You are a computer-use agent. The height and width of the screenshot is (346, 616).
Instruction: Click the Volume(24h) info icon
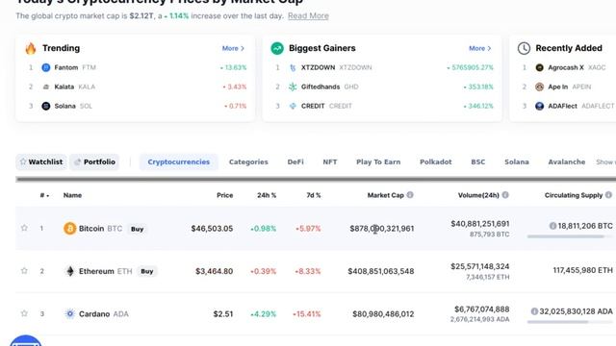pos(505,195)
